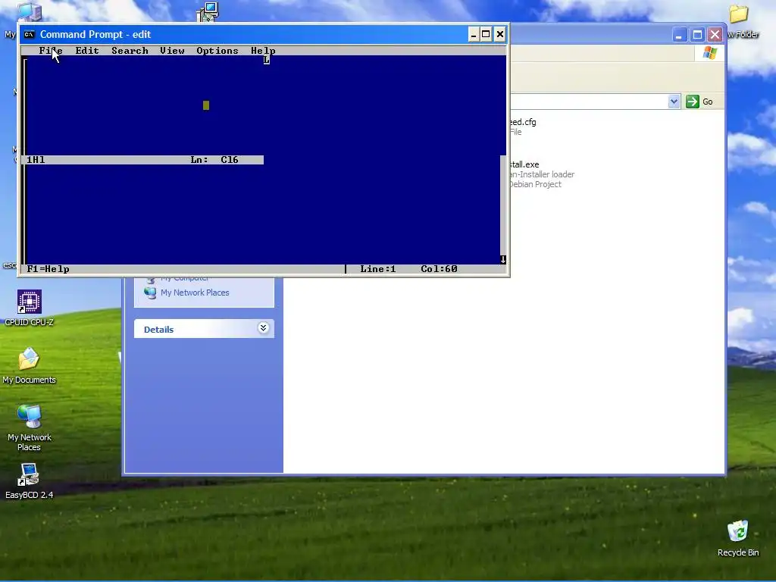This screenshot has width=776, height=582.
Task: Open the Explorer address bar dropdown
Action: coord(674,102)
